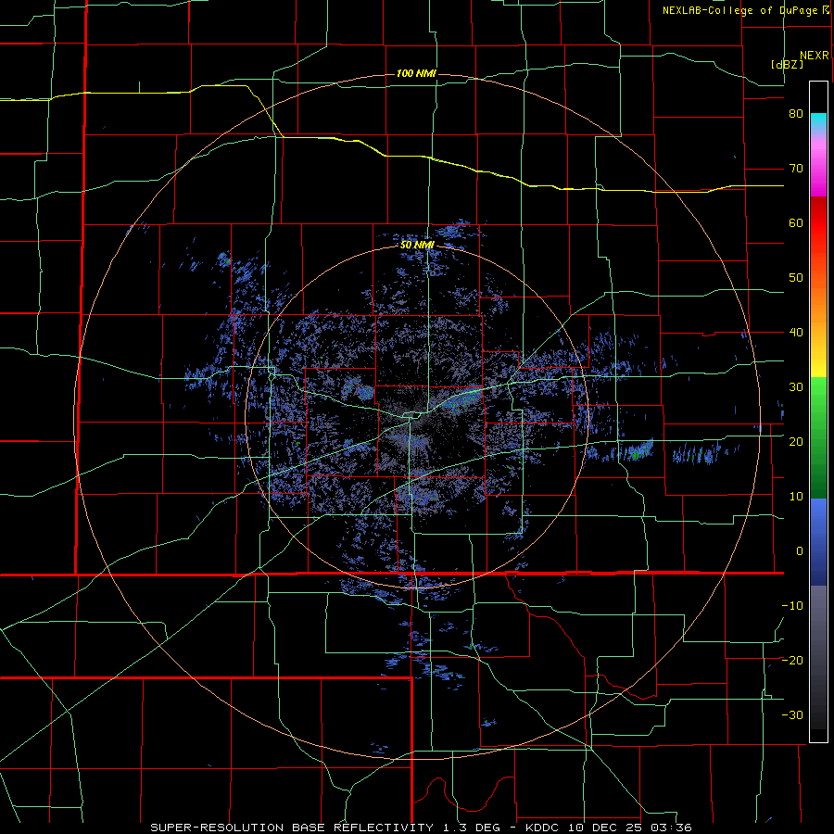Click the 0 value on dBZ scale
The width and height of the screenshot is (834, 834).
coord(800,551)
